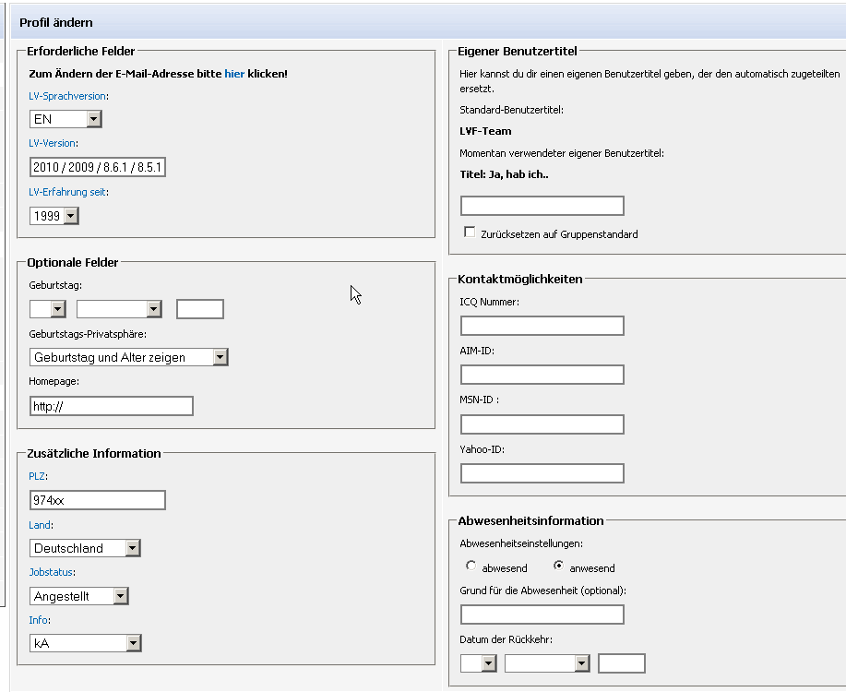Open the Datum der Rückkehr month dropdown
The image size is (846, 692).
547,663
